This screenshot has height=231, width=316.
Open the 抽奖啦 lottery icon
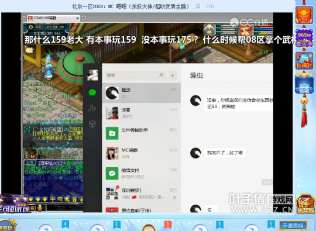pyautogui.click(x=305, y=204)
